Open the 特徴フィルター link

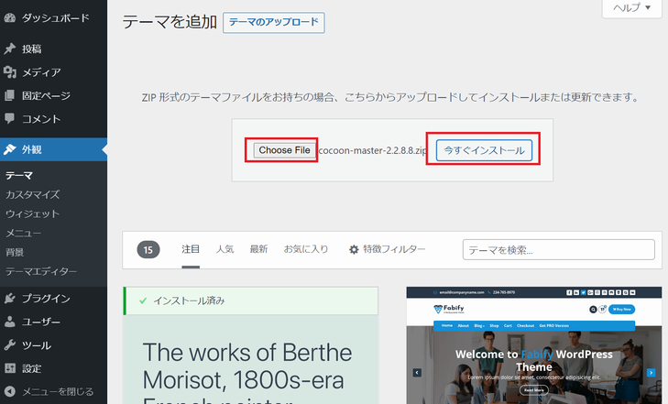pos(387,249)
